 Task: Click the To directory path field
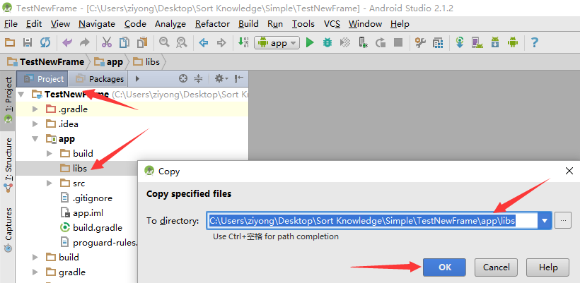(x=373, y=221)
